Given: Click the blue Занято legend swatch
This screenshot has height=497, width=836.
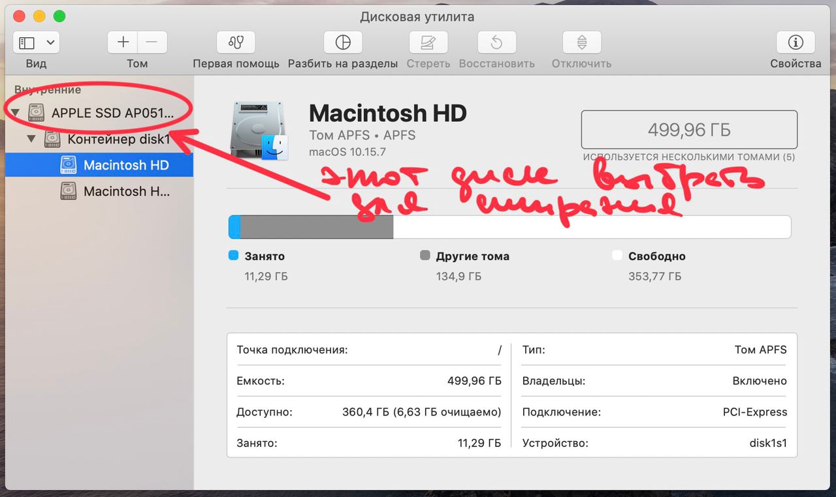Looking at the screenshot, I should point(234,256).
